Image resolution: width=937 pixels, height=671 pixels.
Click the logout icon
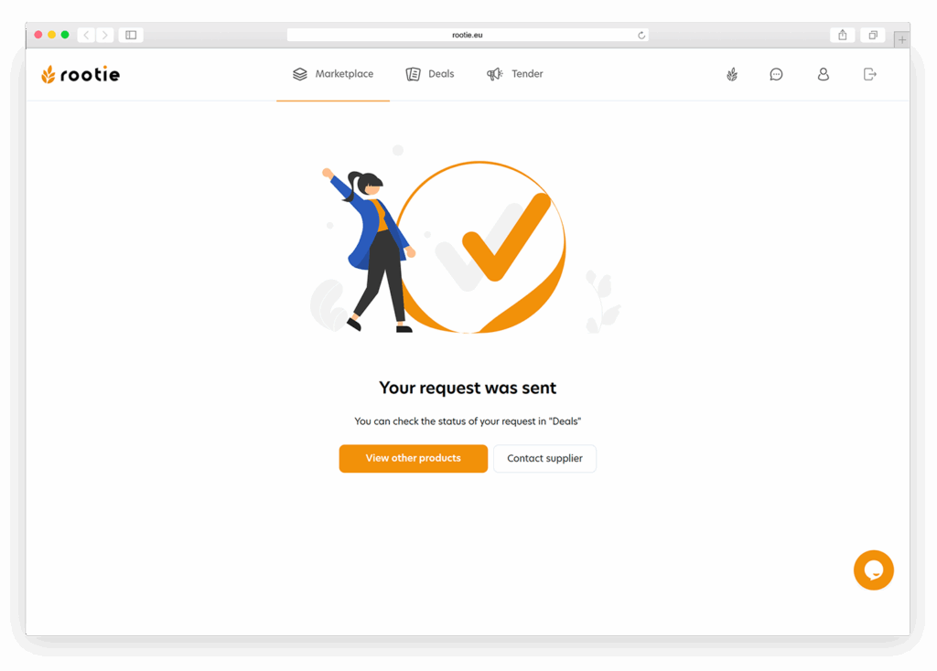pos(870,74)
